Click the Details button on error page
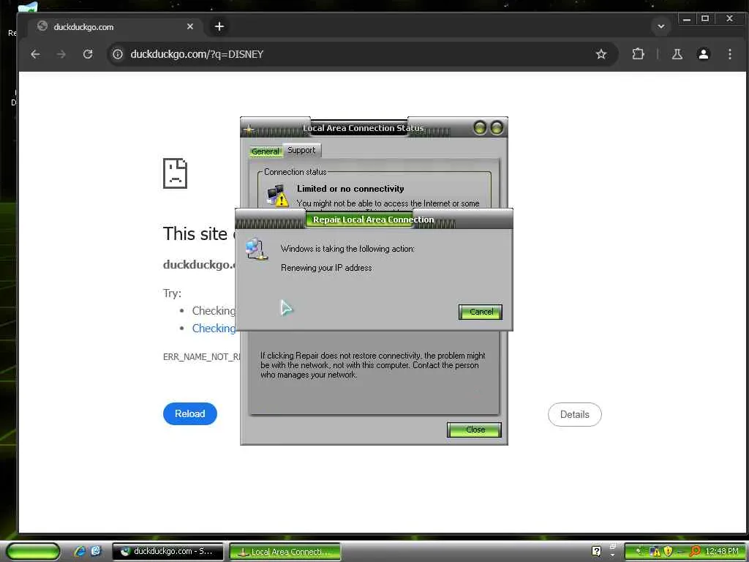Screen dimensions: 749x562 575,414
